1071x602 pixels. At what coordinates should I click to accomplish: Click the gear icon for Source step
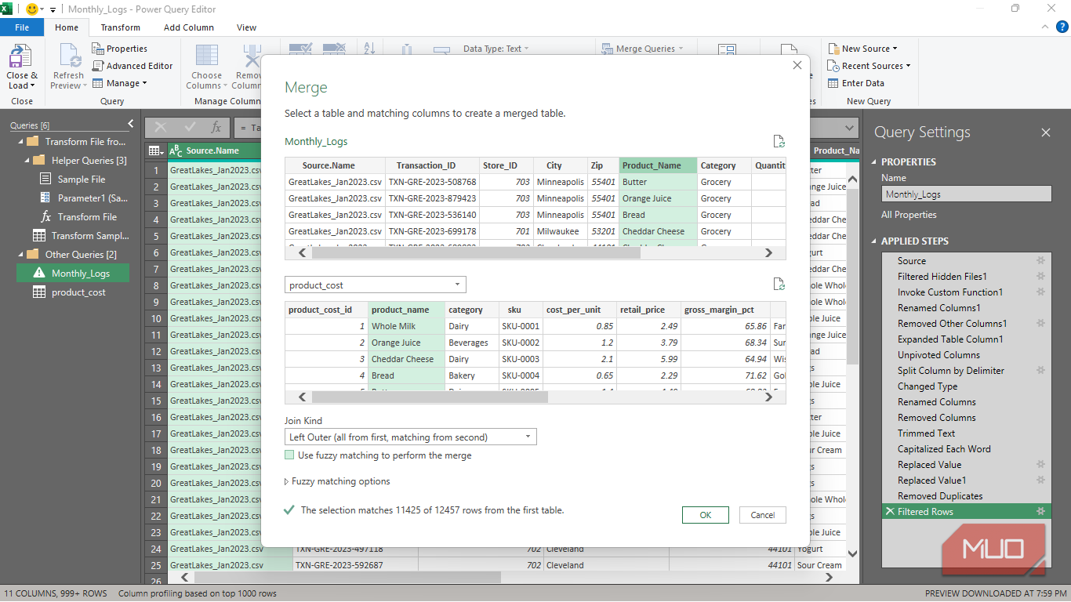coord(1040,261)
